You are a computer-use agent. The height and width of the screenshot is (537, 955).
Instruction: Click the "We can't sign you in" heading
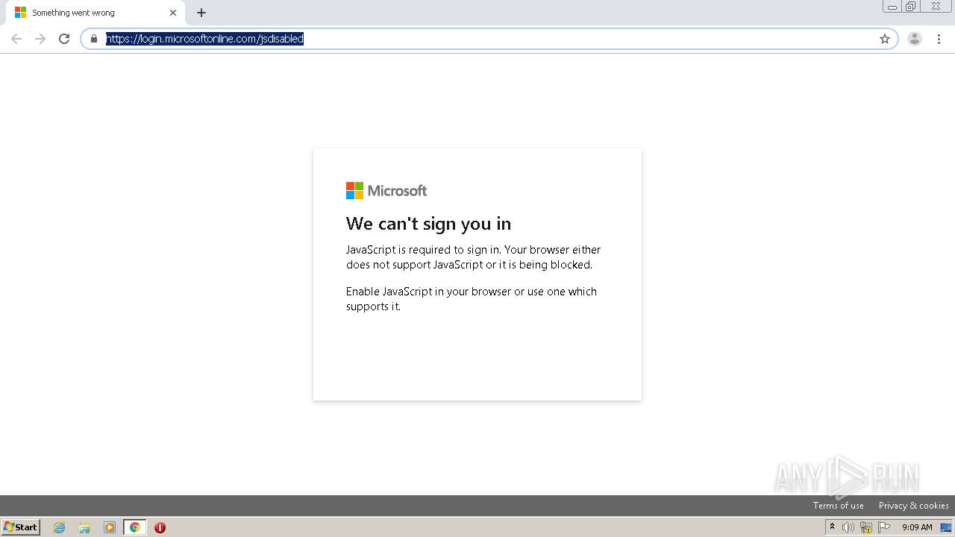(x=428, y=224)
